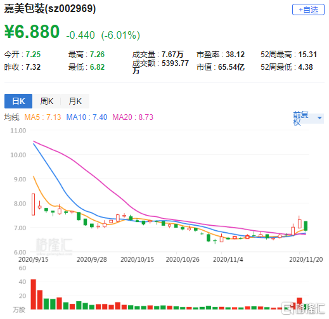Screen dimensions: 329x319
Task: Click 52周最低 value 4.38
Action: tap(306, 67)
